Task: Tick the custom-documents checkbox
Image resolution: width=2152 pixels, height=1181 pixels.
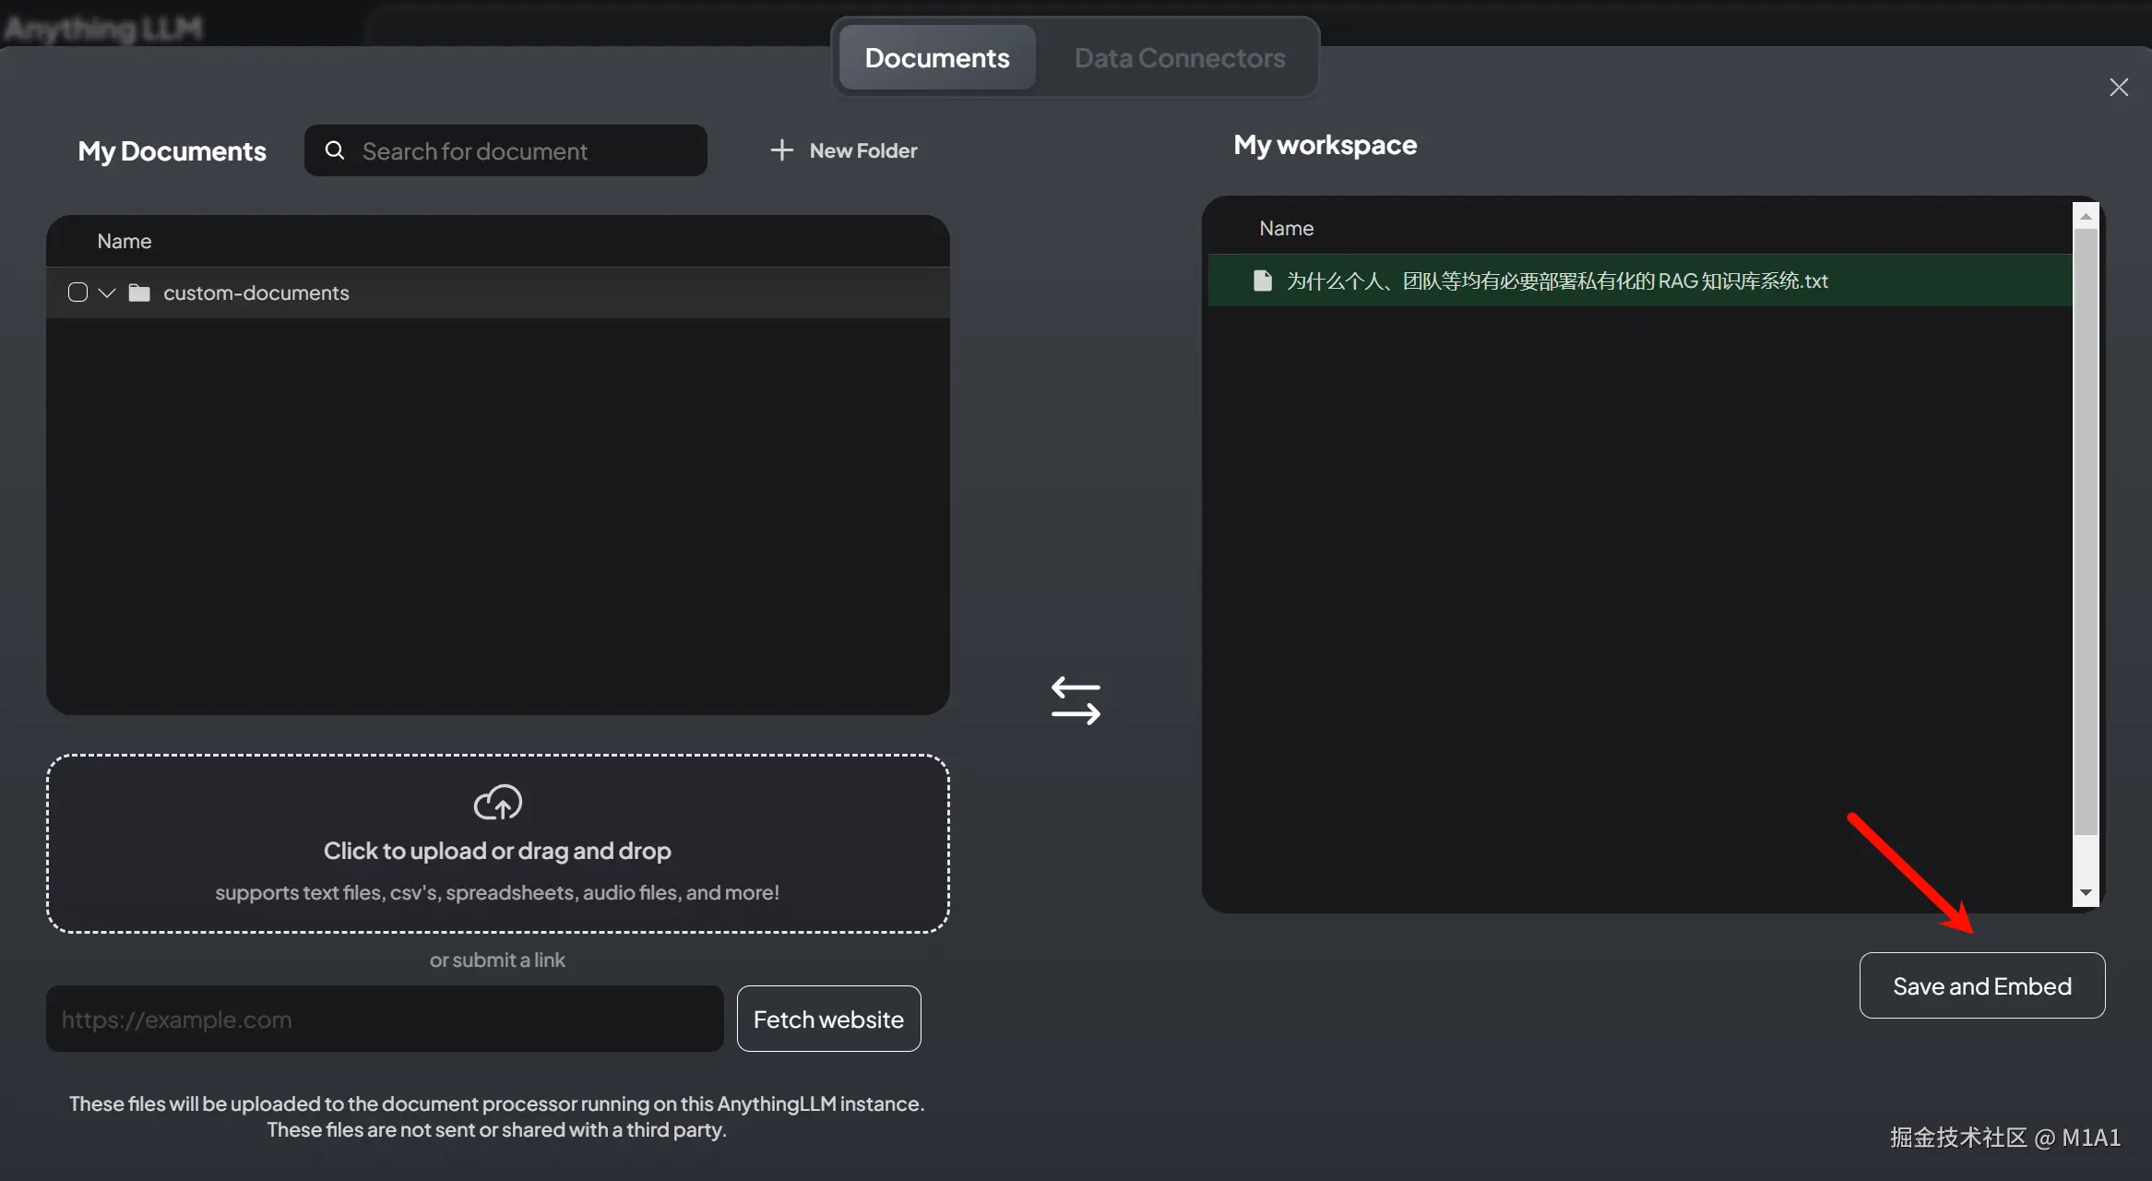Action: coord(78,292)
